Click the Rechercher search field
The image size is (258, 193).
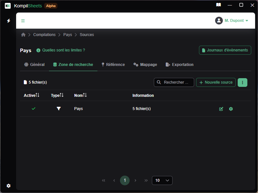pyautogui.click(x=174, y=82)
